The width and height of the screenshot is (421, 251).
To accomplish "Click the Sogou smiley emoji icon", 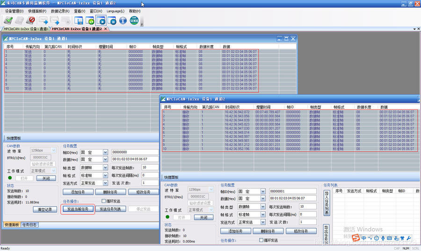I will tap(377, 238).
